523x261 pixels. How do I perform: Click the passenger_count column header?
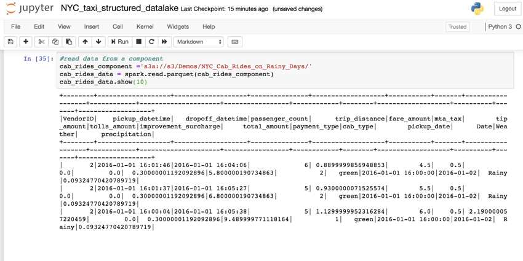[x=279, y=119]
